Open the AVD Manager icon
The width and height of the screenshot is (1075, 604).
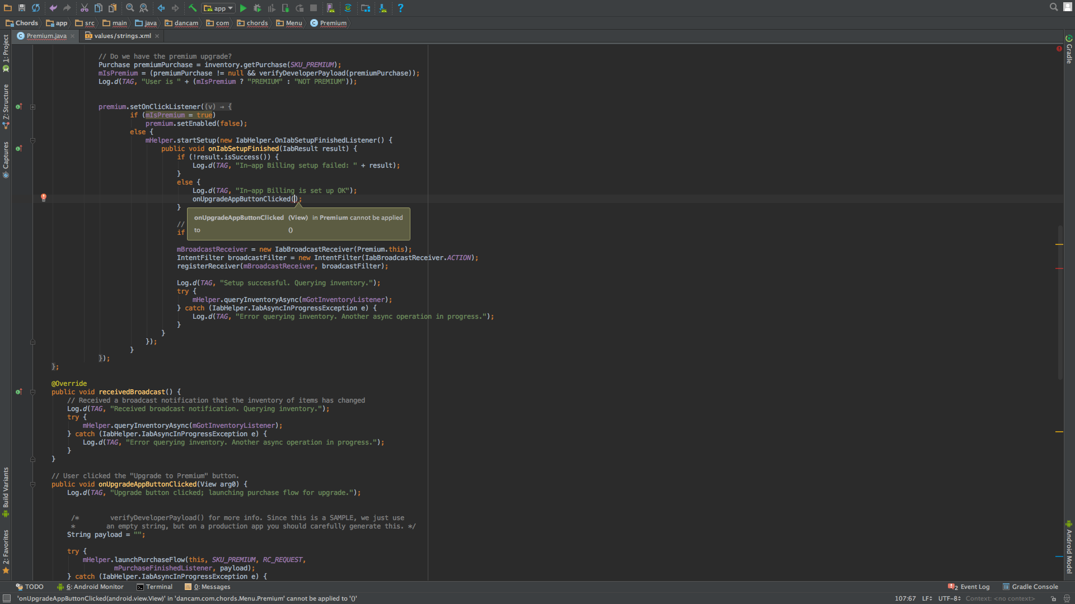[331, 8]
